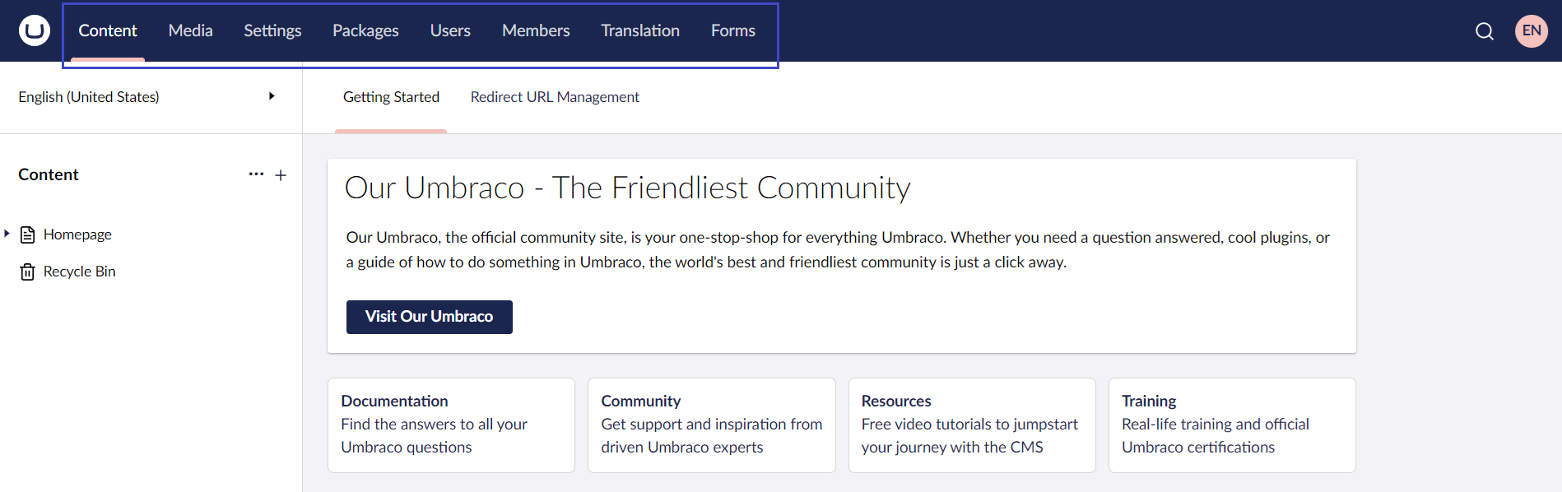The width and height of the screenshot is (1562, 492).
Task: Open the Documentation card link
Action: 451,425
